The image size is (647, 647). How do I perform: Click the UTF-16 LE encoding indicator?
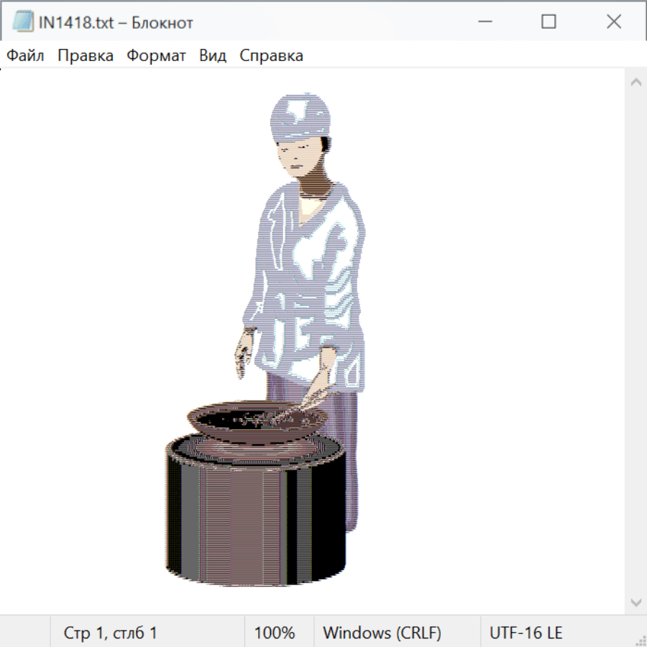point(526,633)
